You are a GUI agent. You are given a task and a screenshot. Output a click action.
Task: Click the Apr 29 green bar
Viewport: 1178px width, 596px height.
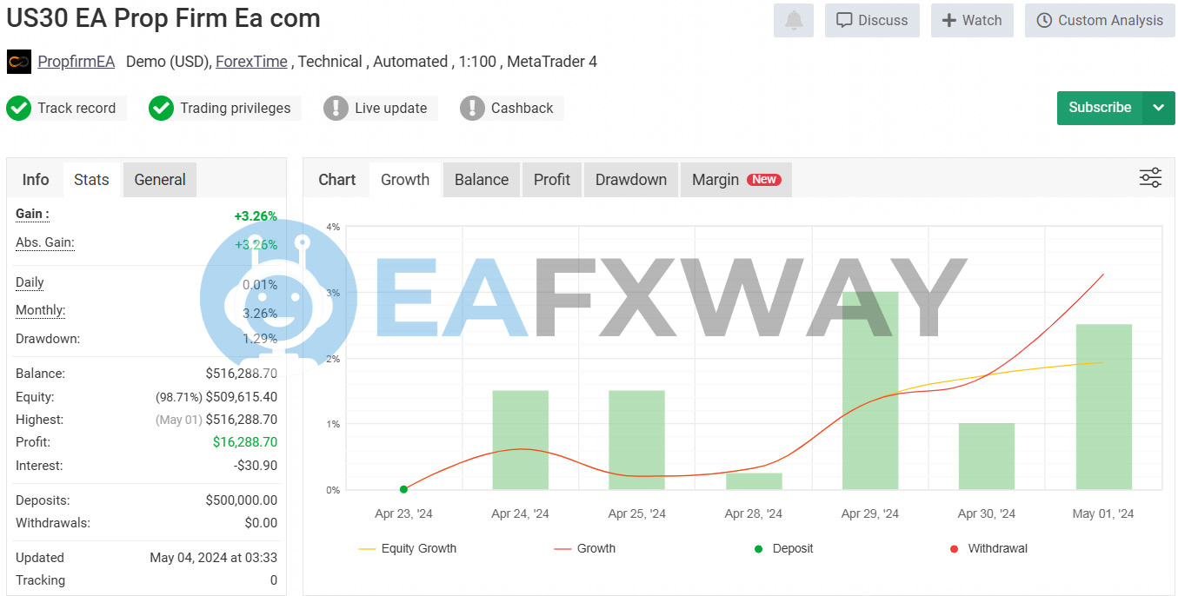[x=870, y=391]
